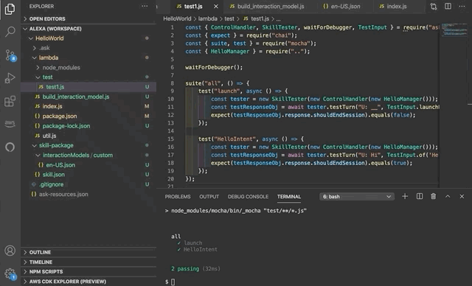Click test folder in the breadcrumb path
The width and height of the screenshot is (472, 286).
pyautogui.click(x=229, y=18)
